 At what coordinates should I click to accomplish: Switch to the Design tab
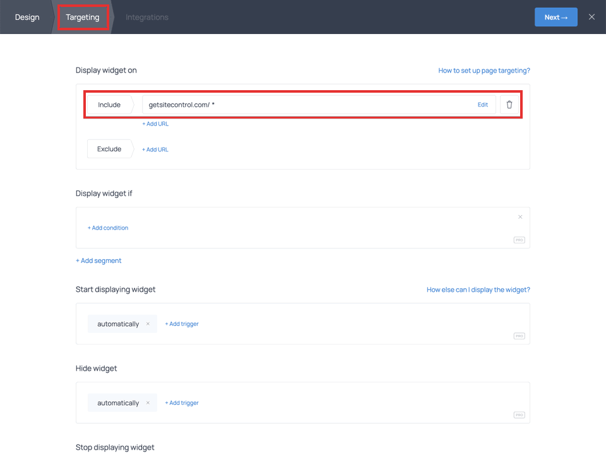tap(27, 17)
